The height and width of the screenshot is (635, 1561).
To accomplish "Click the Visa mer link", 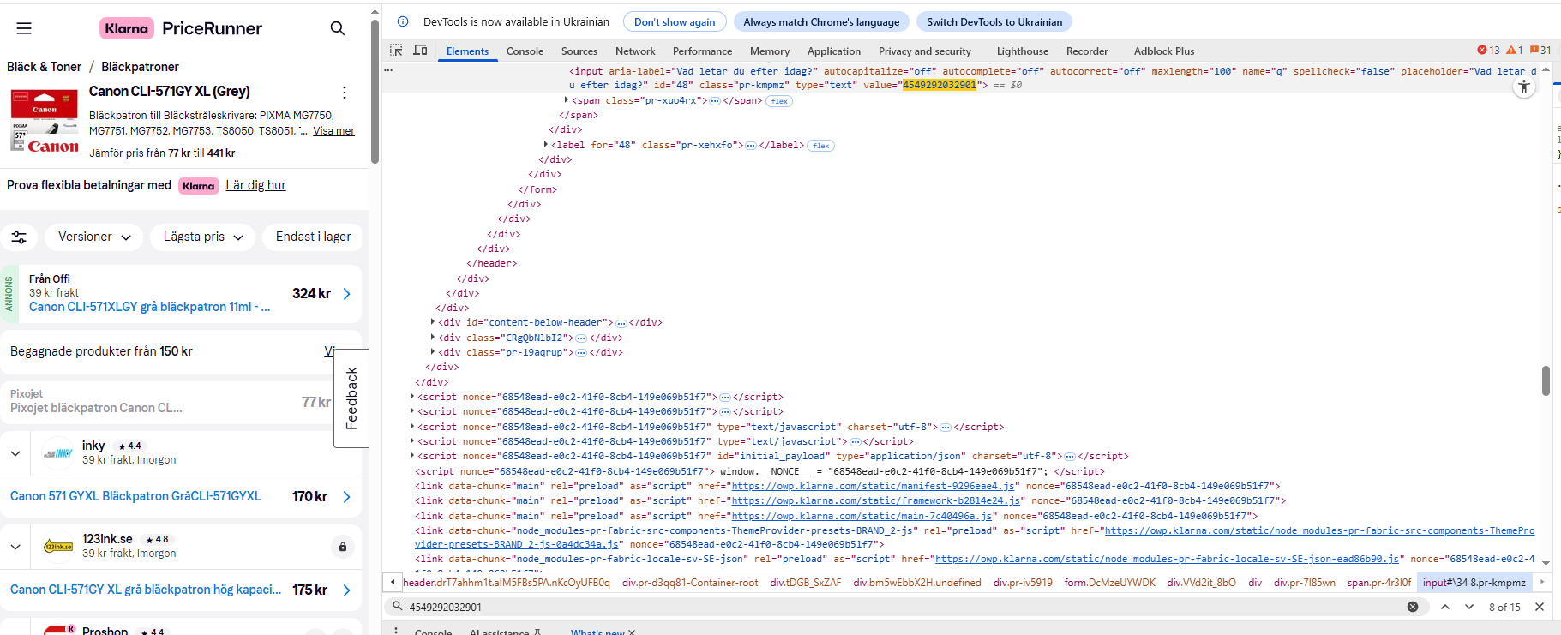I will (x=333, y=131).
